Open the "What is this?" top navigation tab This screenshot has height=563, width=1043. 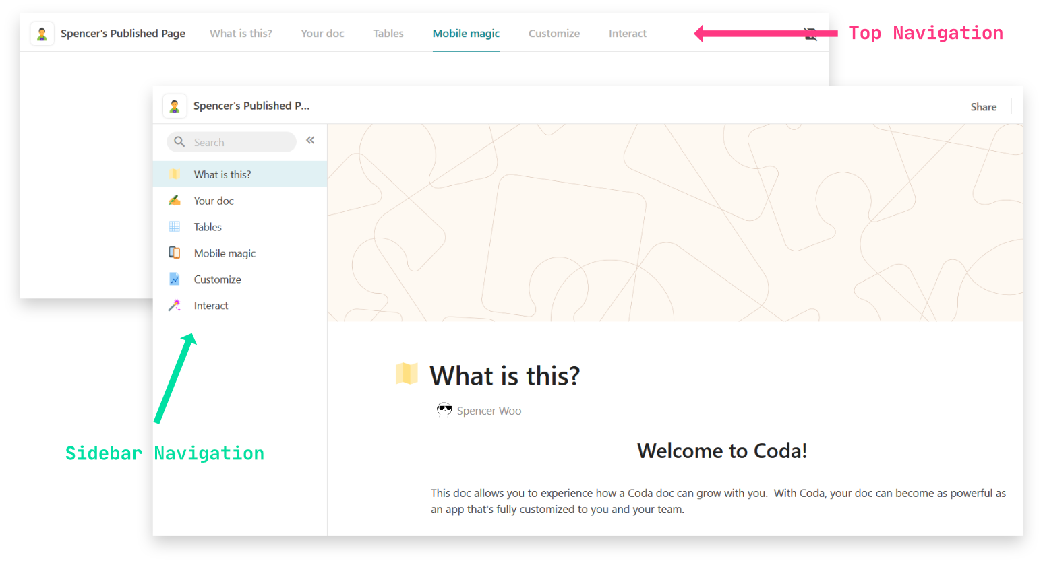[x=241, y=34]
